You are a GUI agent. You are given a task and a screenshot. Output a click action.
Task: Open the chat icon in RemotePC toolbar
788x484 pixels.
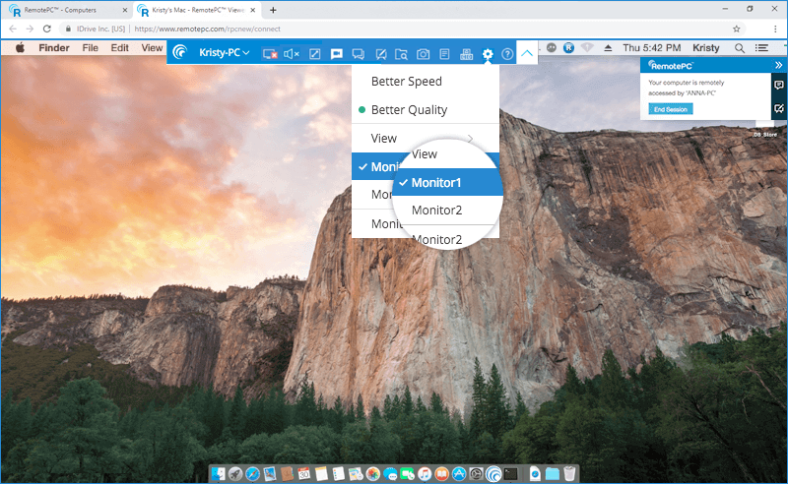[336, 53]
